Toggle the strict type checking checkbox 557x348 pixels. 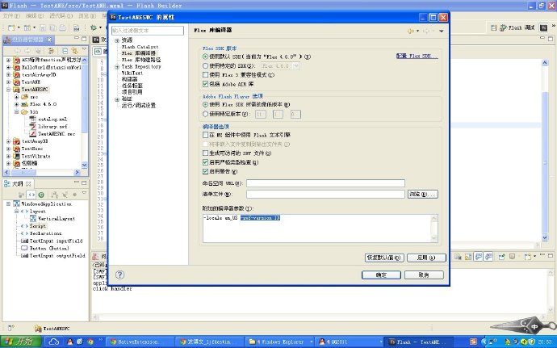(205, 162)
